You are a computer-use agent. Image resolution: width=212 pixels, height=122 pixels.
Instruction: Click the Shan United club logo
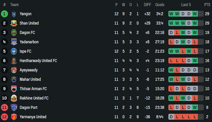[14, 23]
